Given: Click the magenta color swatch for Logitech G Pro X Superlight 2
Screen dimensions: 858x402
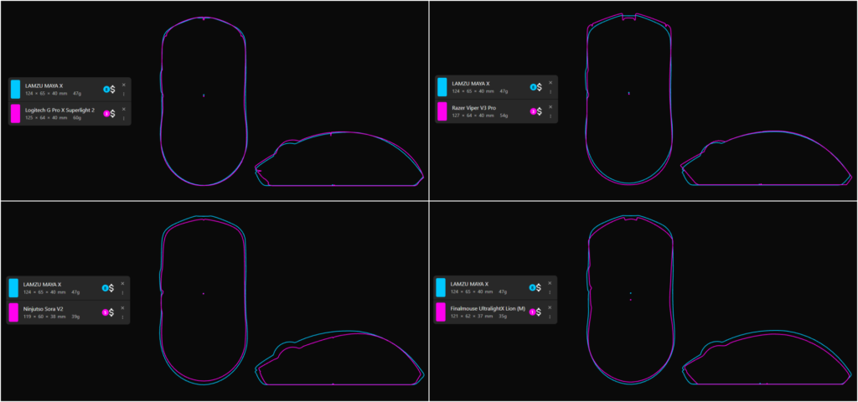Looking at the screenshot, I should (15, 114).
